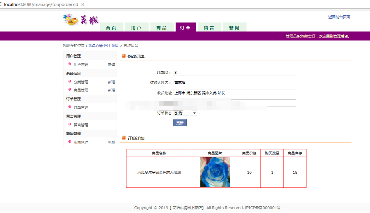Open 订单管理 link in sidebar
Image resolution: width=370 pixels, height=213 pixels.
pyautogui.click(x=81, y=107)
